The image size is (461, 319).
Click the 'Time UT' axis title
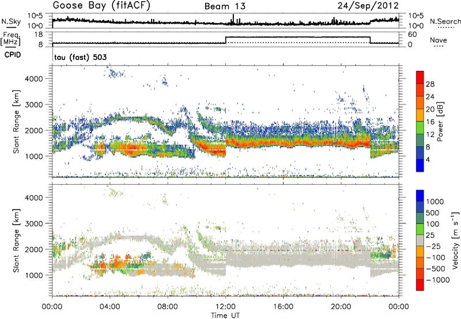pos(225,316)
